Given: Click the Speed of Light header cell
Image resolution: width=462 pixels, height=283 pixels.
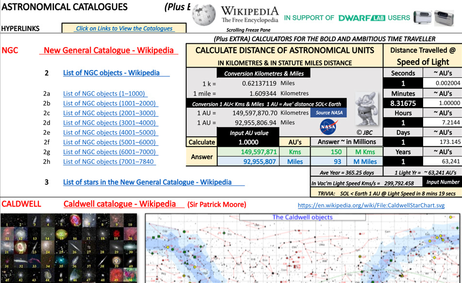Looking at the screenshot, I should (x=423, y=62).
